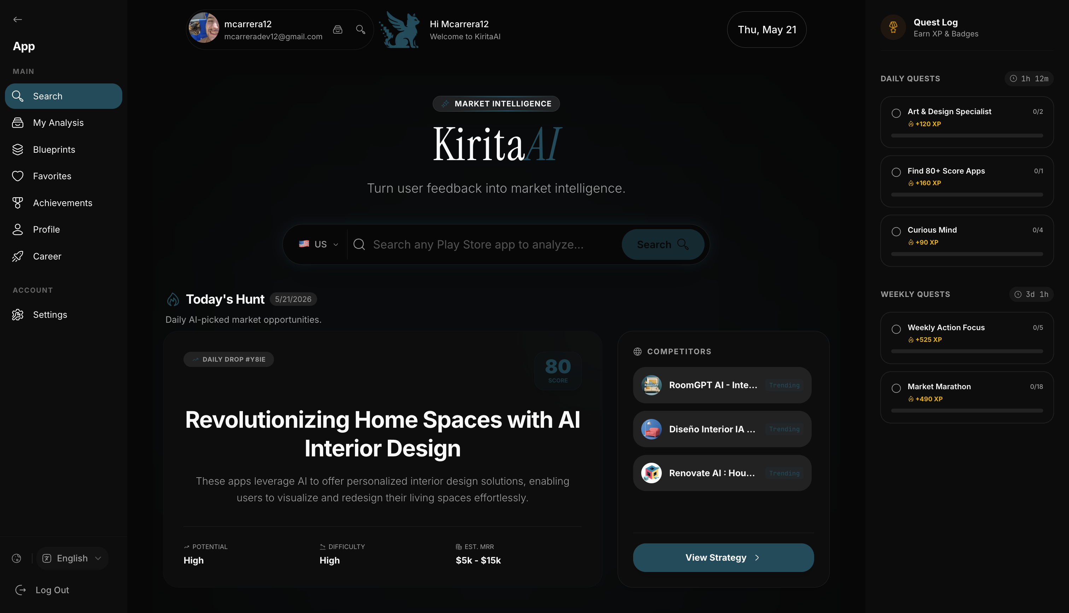Click the Renovate AI app icon
Image resolution: width=1069 pixels, height=613 pixels.
652,473
